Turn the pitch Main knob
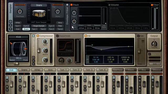Screen dimensions: 168x94 tap(74, 13)
